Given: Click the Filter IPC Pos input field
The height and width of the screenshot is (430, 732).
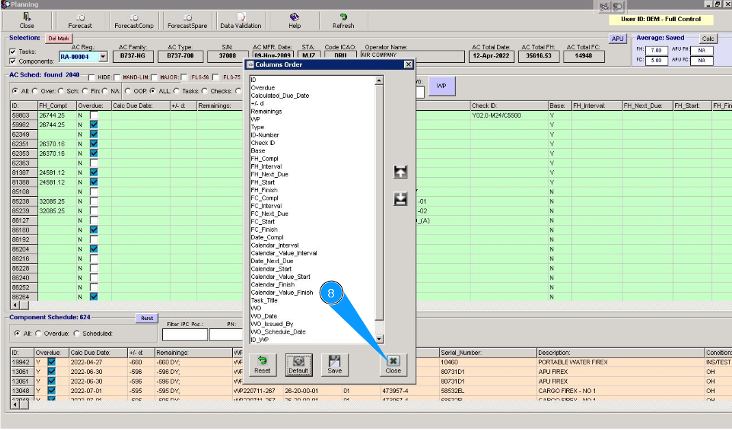Looking at the screenshot, I should pos(185,334).
